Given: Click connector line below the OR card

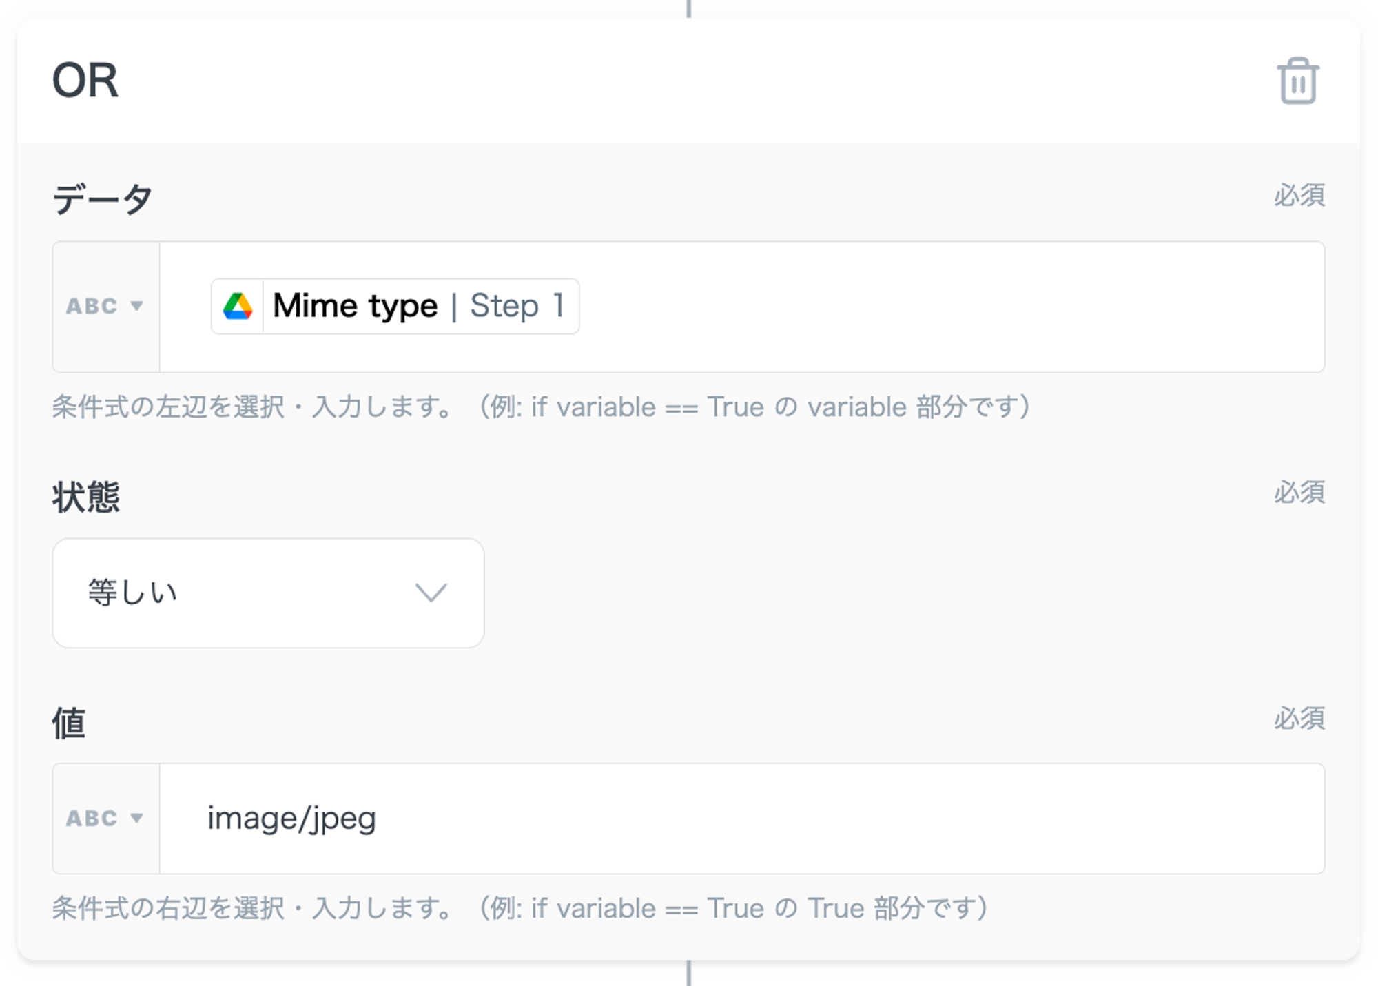Looking at the screenshot, I should (688, 974).
